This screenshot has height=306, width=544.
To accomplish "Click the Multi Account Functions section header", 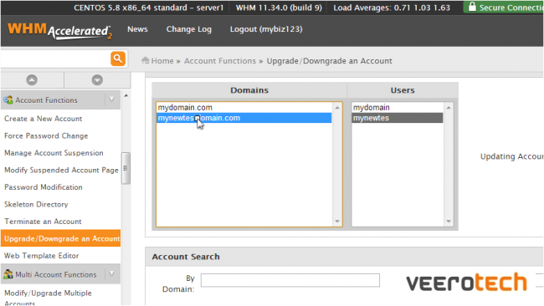I will [61, 274].
